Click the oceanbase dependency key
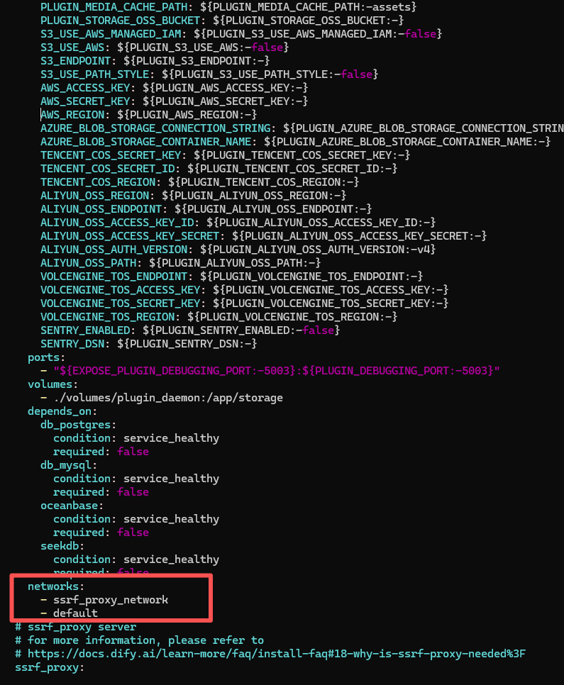This screenshot has height=685, width=564. pos(72,506)
